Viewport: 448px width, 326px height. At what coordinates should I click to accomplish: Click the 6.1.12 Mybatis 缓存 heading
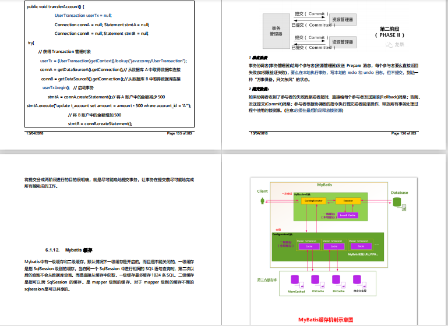[69, 249]
